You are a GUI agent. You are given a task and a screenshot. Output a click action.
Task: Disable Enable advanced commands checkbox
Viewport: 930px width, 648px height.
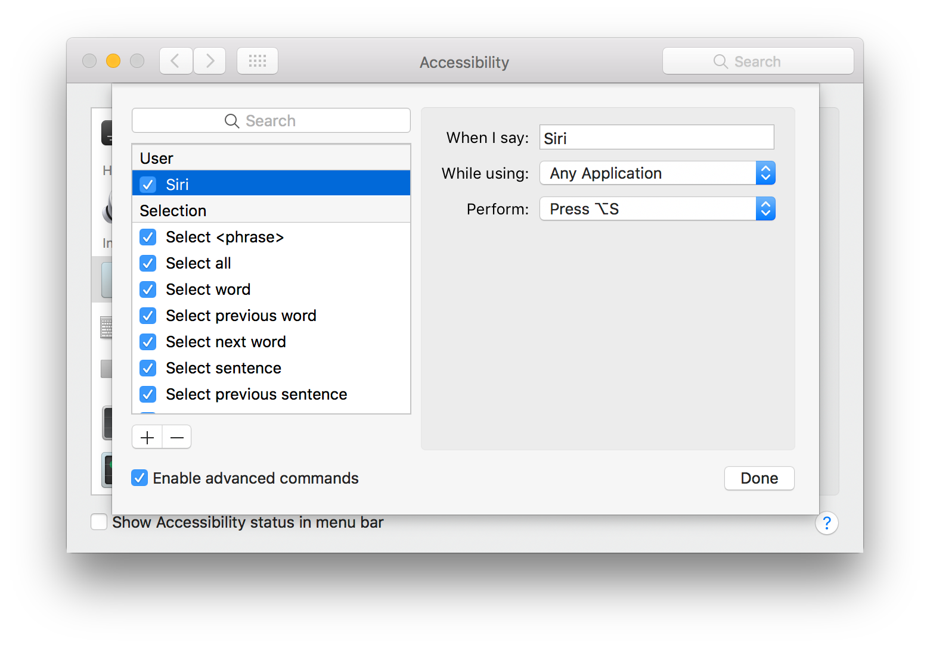tap(139, 478)
